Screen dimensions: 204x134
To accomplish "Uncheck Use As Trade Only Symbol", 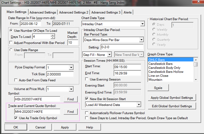I will 16,118.
